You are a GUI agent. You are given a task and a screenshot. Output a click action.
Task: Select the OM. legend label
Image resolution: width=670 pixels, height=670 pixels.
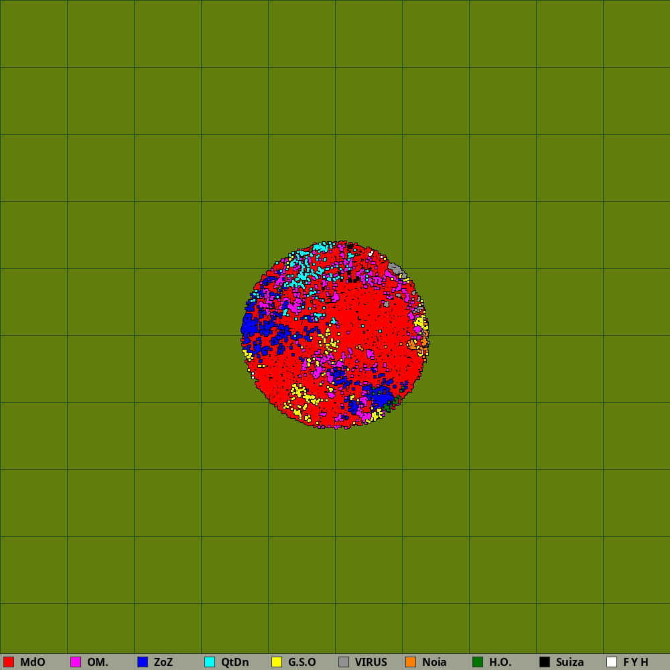(97, 662)
